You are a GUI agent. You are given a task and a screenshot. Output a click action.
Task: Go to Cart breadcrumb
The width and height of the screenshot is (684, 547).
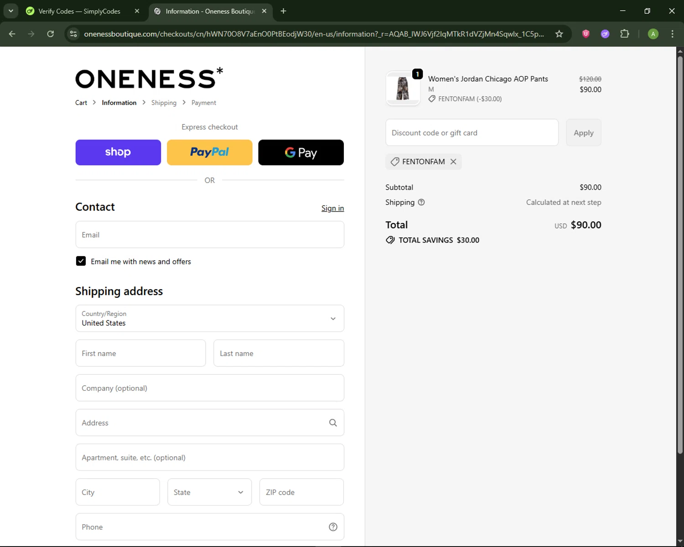click(x=81, y=103)
